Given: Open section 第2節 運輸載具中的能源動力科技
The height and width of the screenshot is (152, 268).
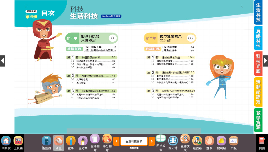Looking at the screenshot, I should point(170,72).
